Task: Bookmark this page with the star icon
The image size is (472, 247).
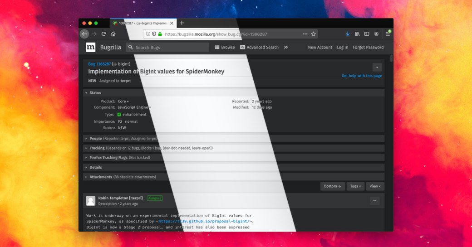Action: [313, 34]
